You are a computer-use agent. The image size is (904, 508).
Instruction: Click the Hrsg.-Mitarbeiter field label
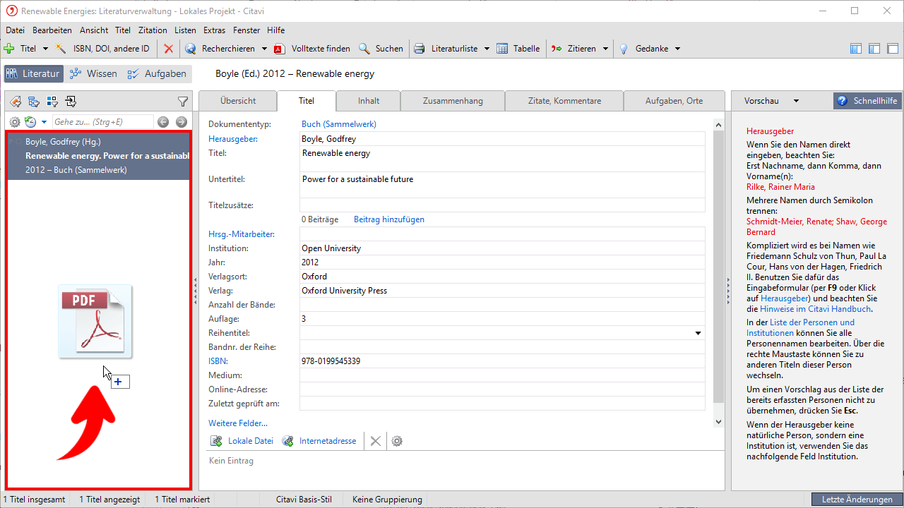[242, 234]
